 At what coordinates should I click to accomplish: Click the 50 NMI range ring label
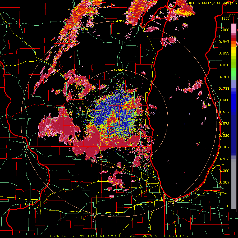tap(119, 70)
